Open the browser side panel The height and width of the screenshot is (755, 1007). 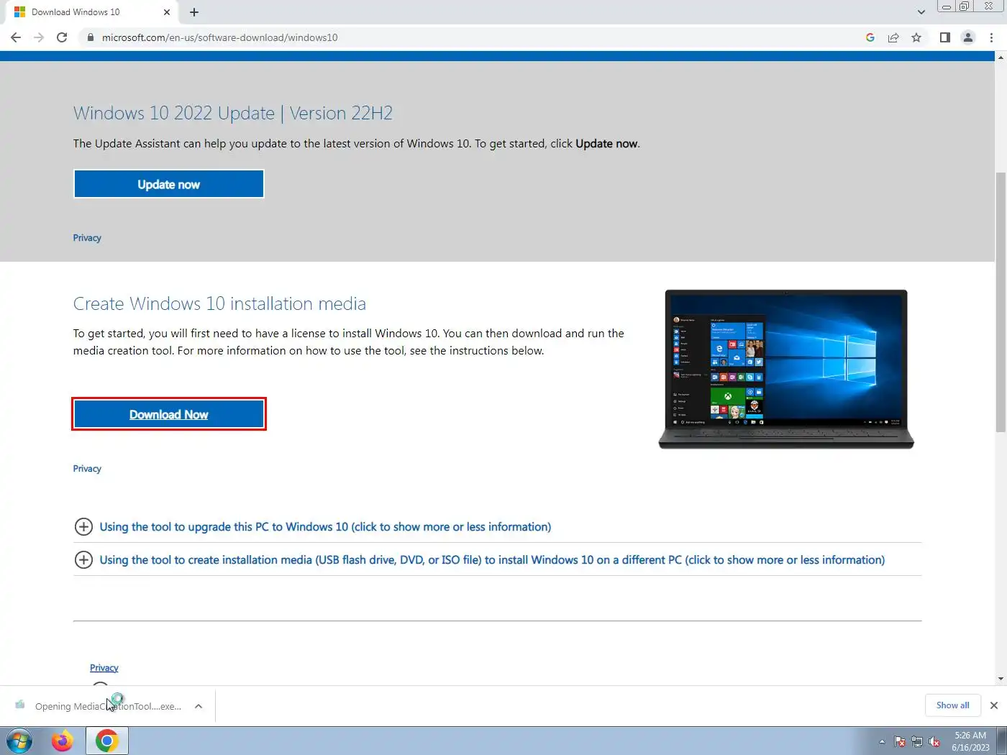click(x=945, y=37)
